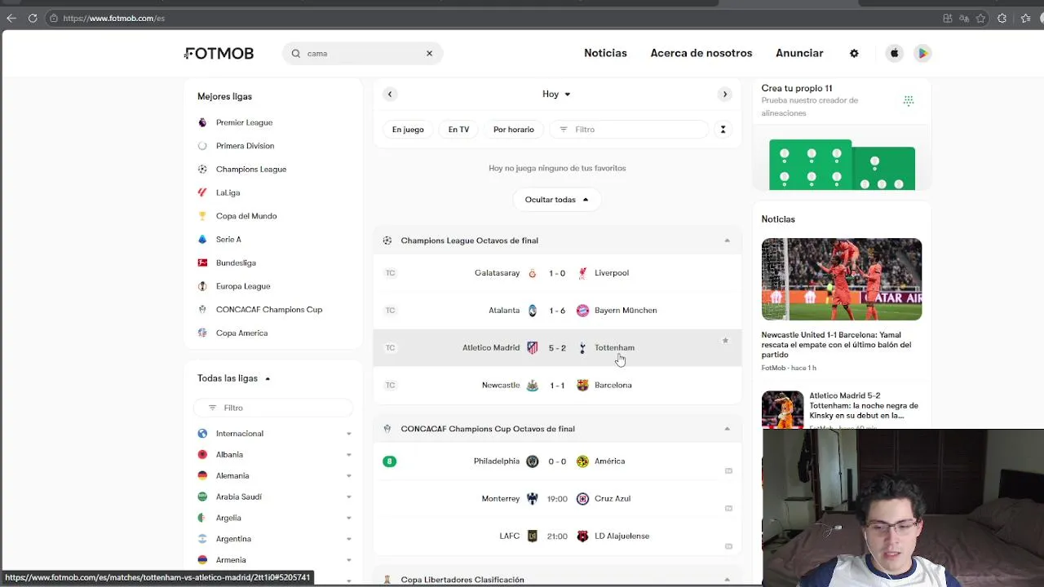Select Copa America league

[241, 333]
